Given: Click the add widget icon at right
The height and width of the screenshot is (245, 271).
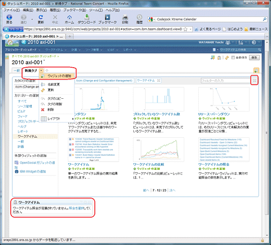Looking at the screenshot, I should pos(256,71).
